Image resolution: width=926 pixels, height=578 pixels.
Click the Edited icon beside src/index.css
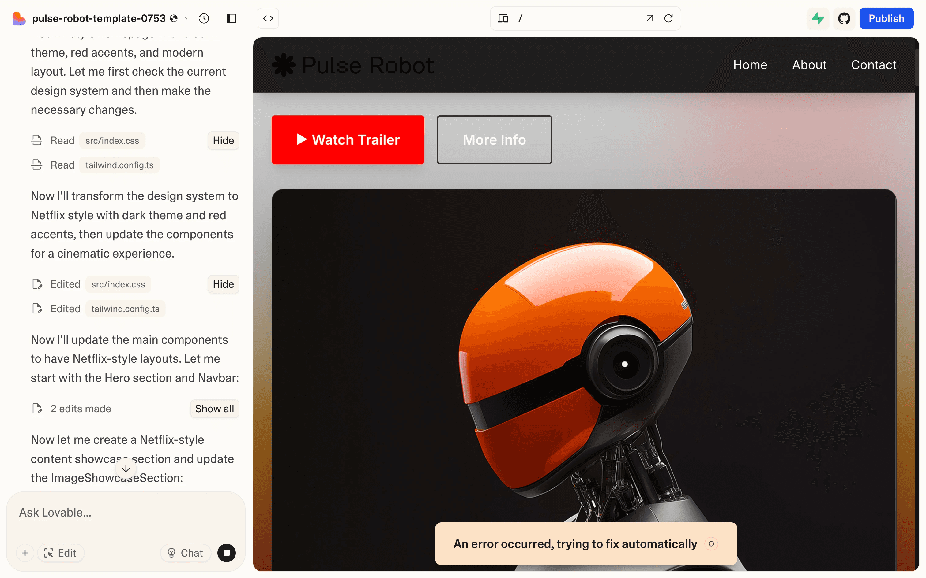[37, 284]
